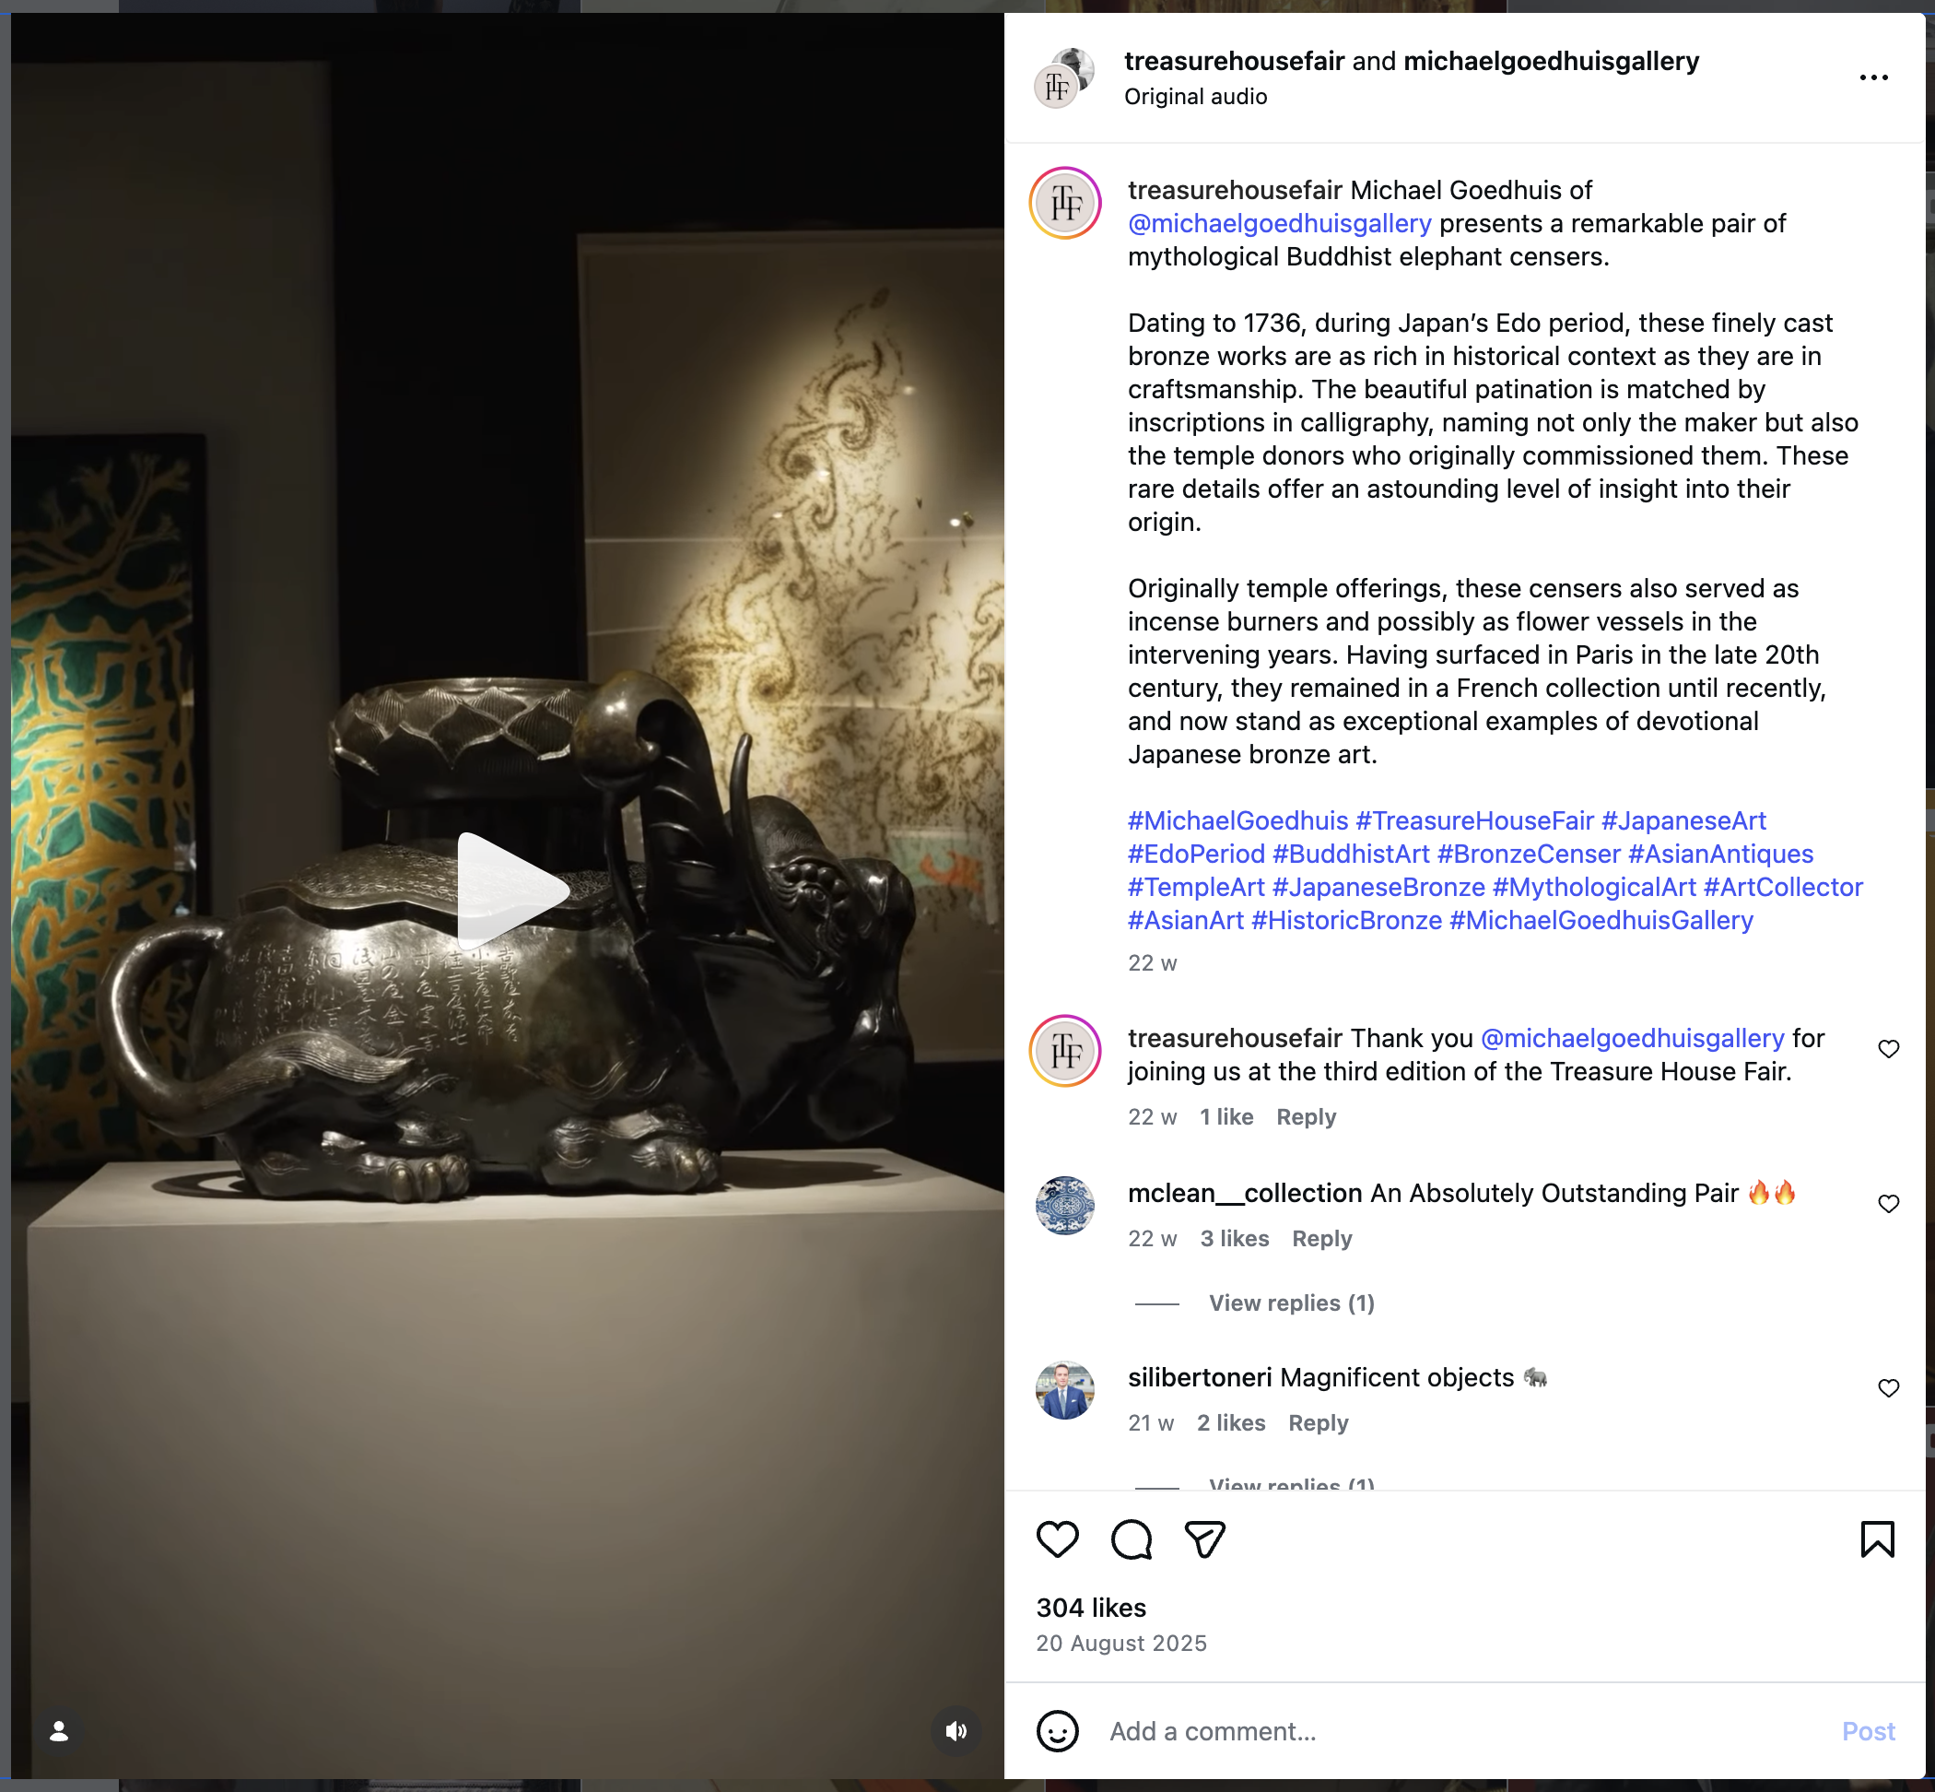1935x1792 pixels.
Task: Focus the Add a comment field
Action: coord(1464,1731)
